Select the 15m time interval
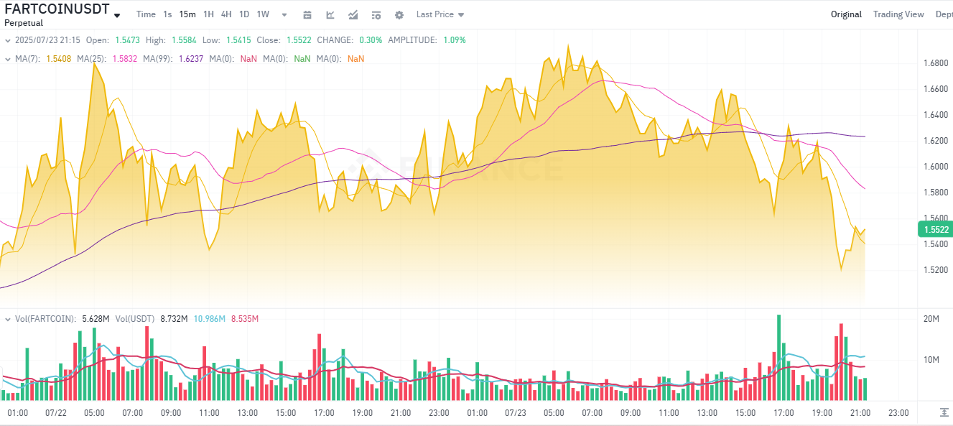The width and height of the screenshot is (953, 426). coord(187,14)
